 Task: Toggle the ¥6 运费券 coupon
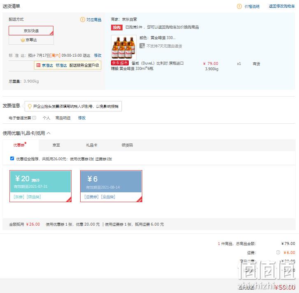click(111, 186)
